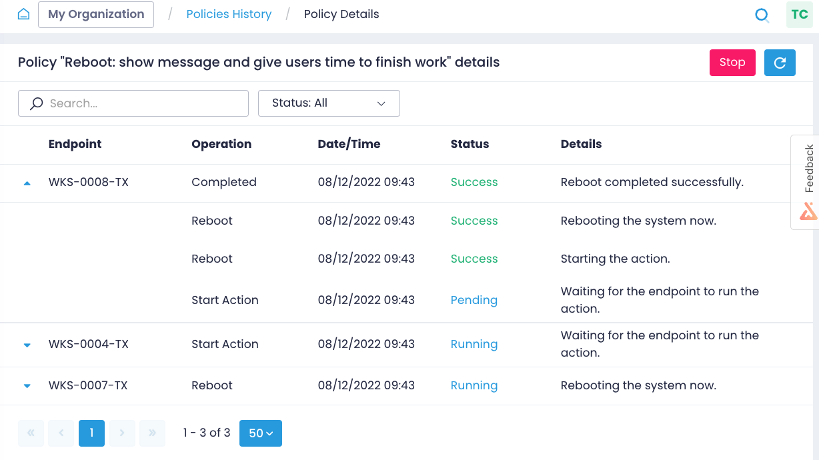This screenshot has height=460, width=819.
Task: Go to last page of results
Action: click(x=153, y=433)
